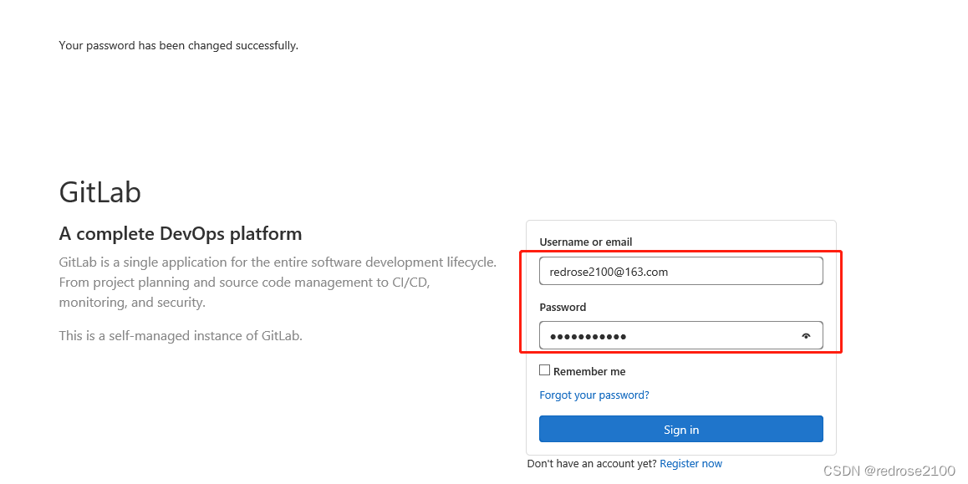This screenshot has height=484, width=968.
Task: Follow the Register now link
Action: [690, 463]
